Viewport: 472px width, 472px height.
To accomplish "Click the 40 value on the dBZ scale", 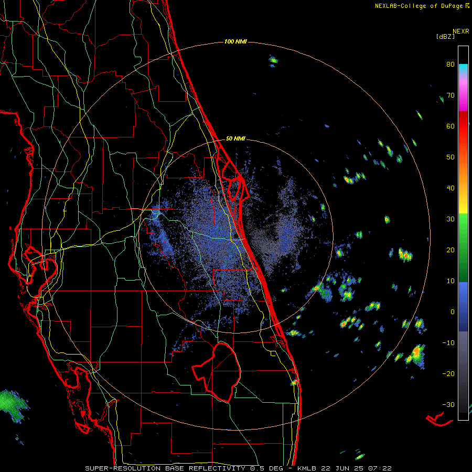I will click(450, 188).
